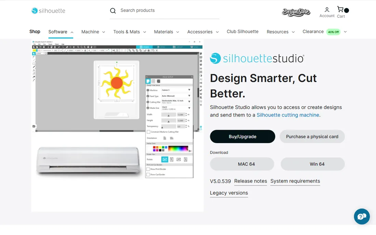The height and width of the screenshot is (235, 376).
Task: Click the Silhouette Studio logo heading
Action: 257,58
